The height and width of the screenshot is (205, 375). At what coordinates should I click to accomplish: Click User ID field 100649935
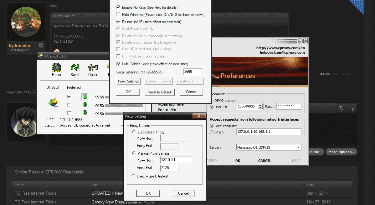coord(248,107)
